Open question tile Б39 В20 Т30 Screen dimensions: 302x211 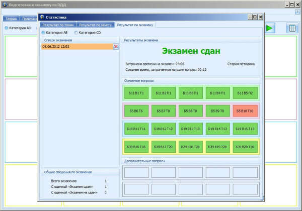point(245,147)
